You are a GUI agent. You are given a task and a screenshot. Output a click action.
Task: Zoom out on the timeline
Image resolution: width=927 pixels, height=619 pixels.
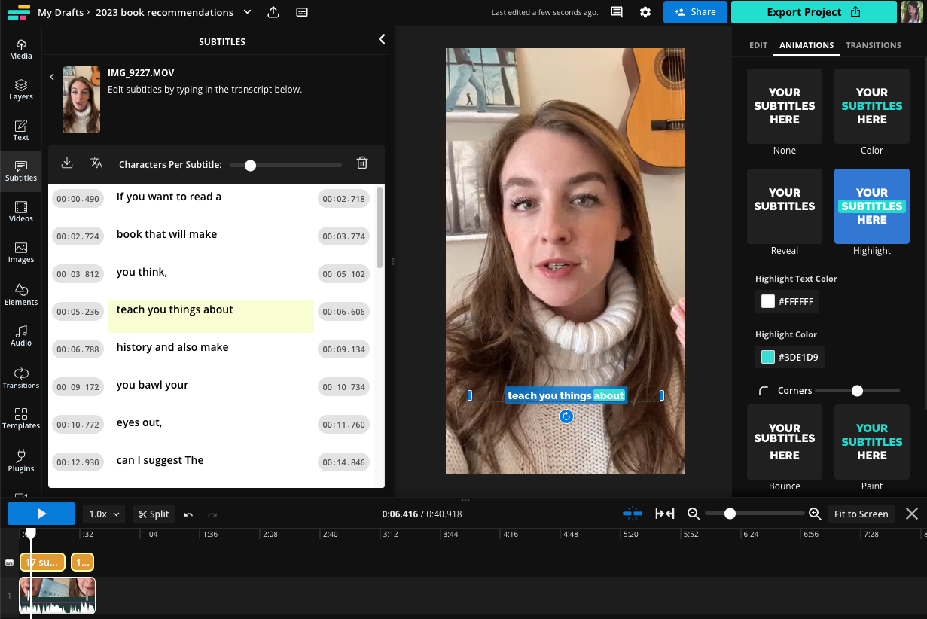coord(694,514)
